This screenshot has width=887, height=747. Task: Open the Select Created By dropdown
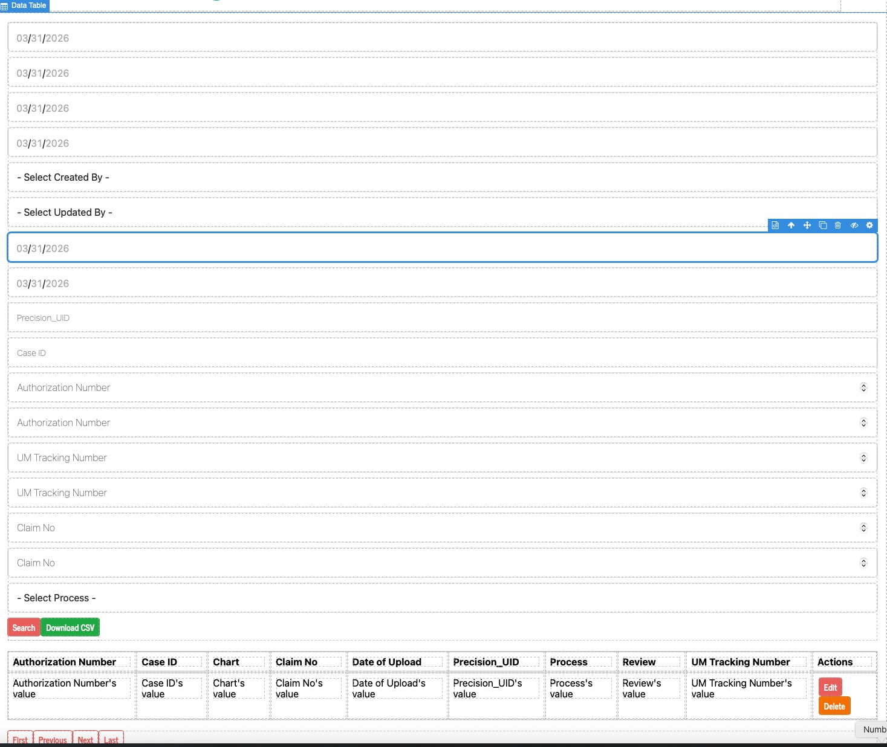click(x=442, y=178)
